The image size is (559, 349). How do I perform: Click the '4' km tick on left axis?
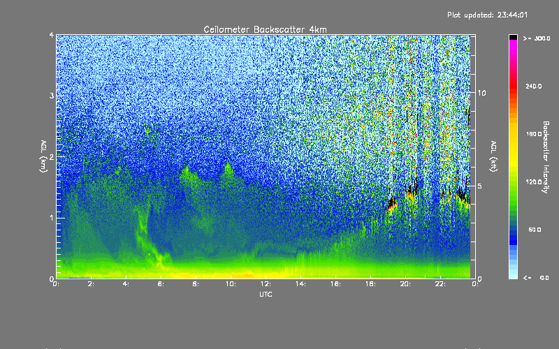click(x=52, y=35)
